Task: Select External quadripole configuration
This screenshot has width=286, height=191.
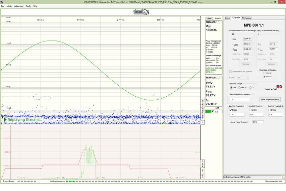Action: pyautogui.click(x=264, y=77)
